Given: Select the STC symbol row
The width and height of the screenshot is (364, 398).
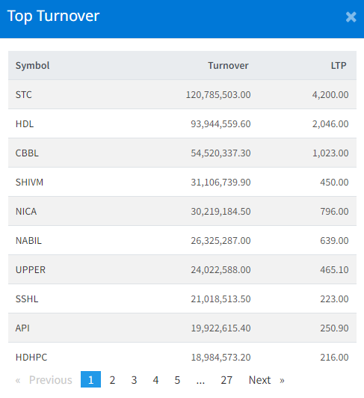Looking at the screenshot, I should [x=182, y=95].
